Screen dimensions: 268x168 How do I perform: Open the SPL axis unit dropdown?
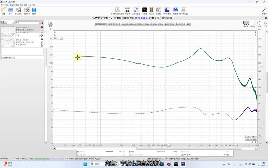[x=61, y=38]
